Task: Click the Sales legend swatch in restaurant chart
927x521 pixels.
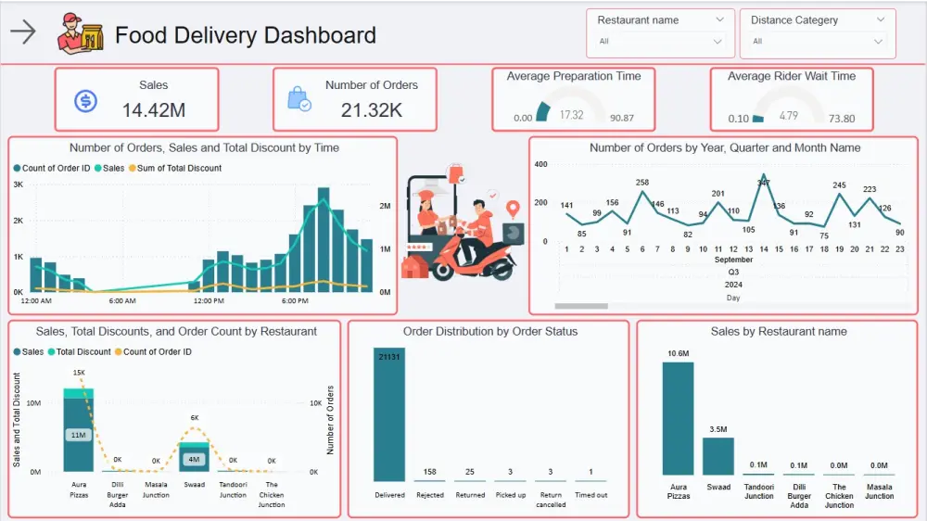Action: point(17,352)
